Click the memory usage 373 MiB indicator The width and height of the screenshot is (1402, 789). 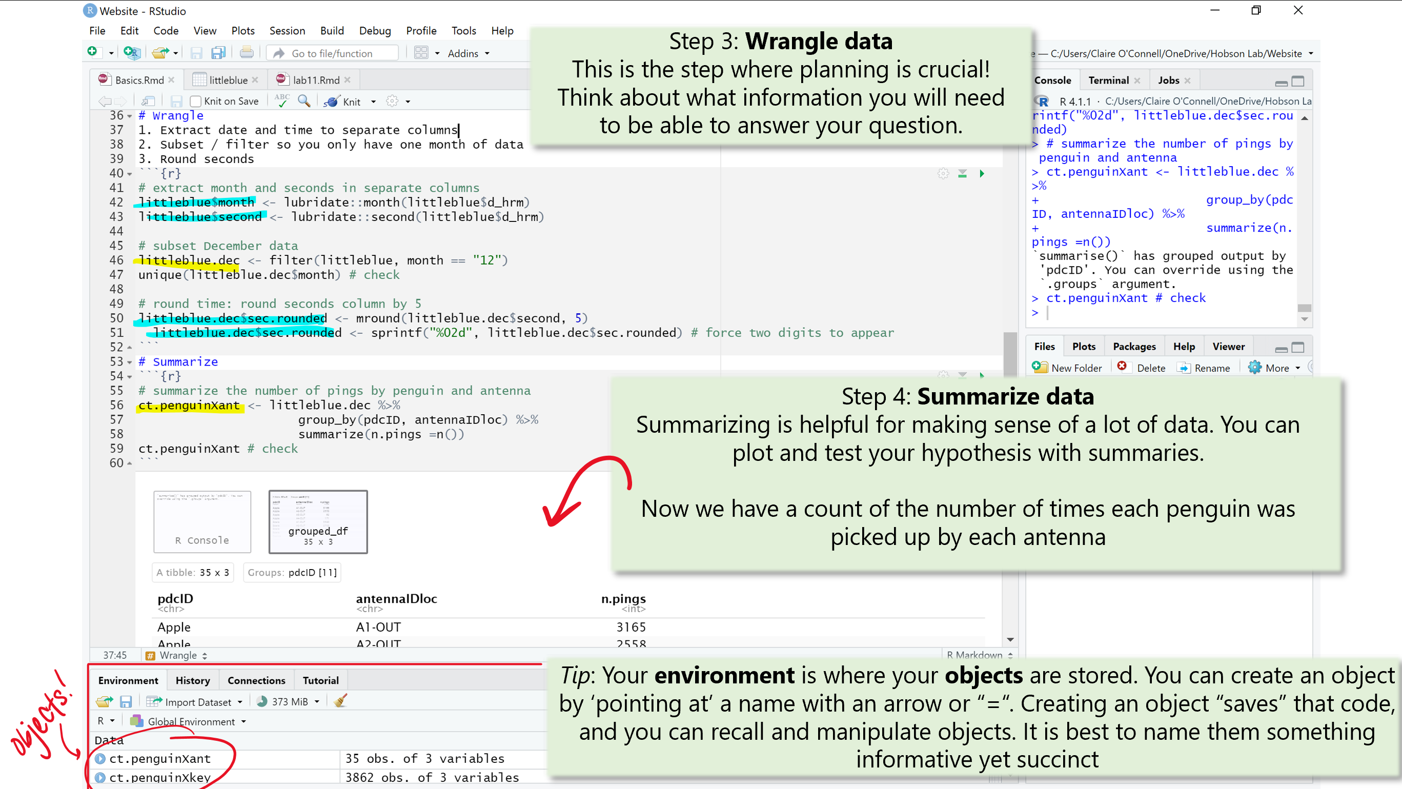pyautogui.click(x=288, y=702)
